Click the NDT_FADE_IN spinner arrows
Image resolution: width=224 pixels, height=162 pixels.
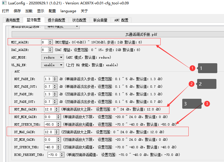(x=55, y=79)
